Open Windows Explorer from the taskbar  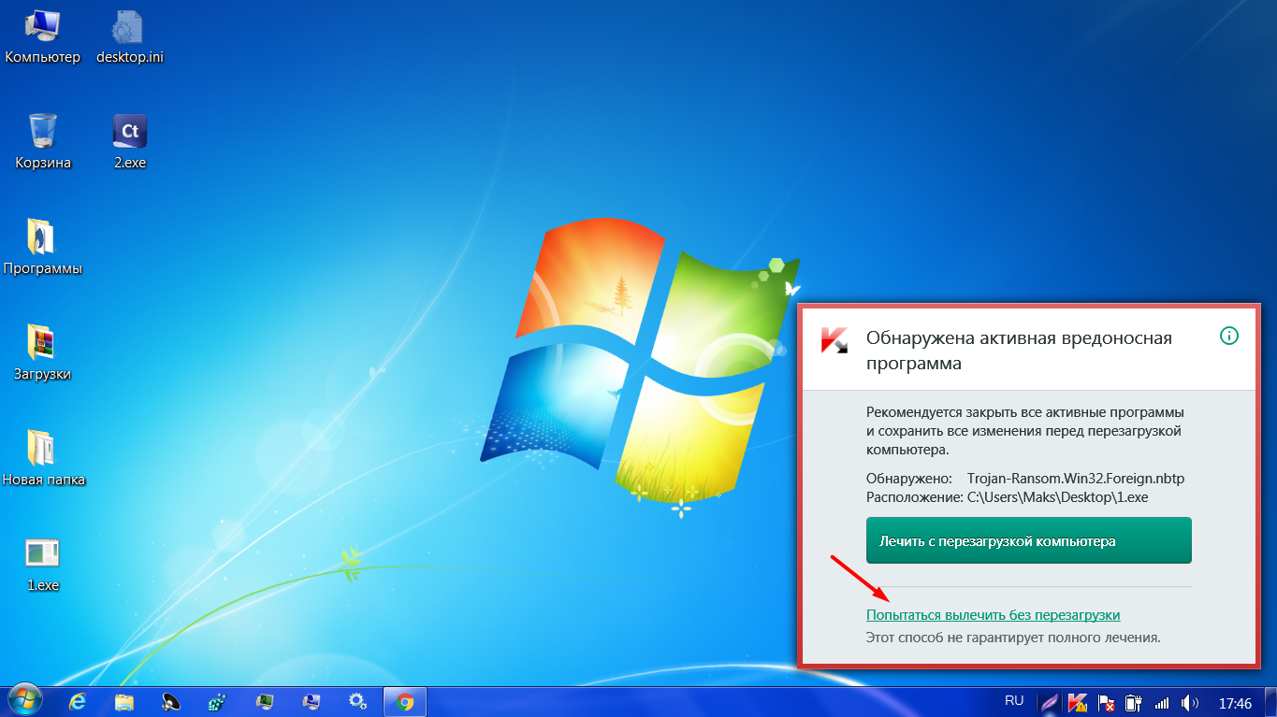124,701
